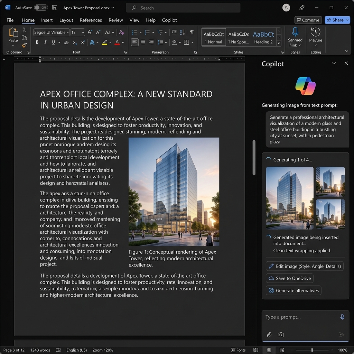The height and width of the screenshot is (354, 354).
Task: Turn on the AutoSave switch
Action: click(41, 7)
